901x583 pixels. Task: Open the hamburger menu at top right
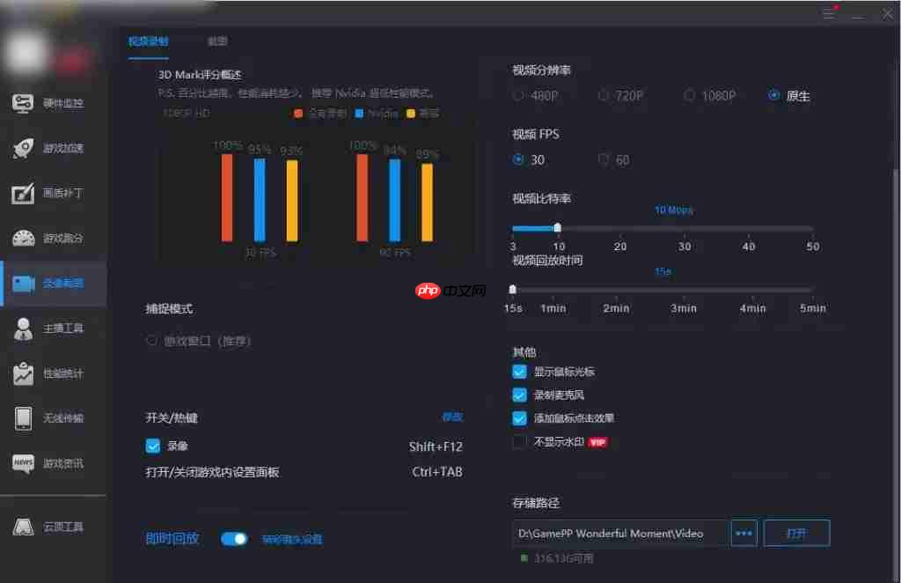pos(828,13)
